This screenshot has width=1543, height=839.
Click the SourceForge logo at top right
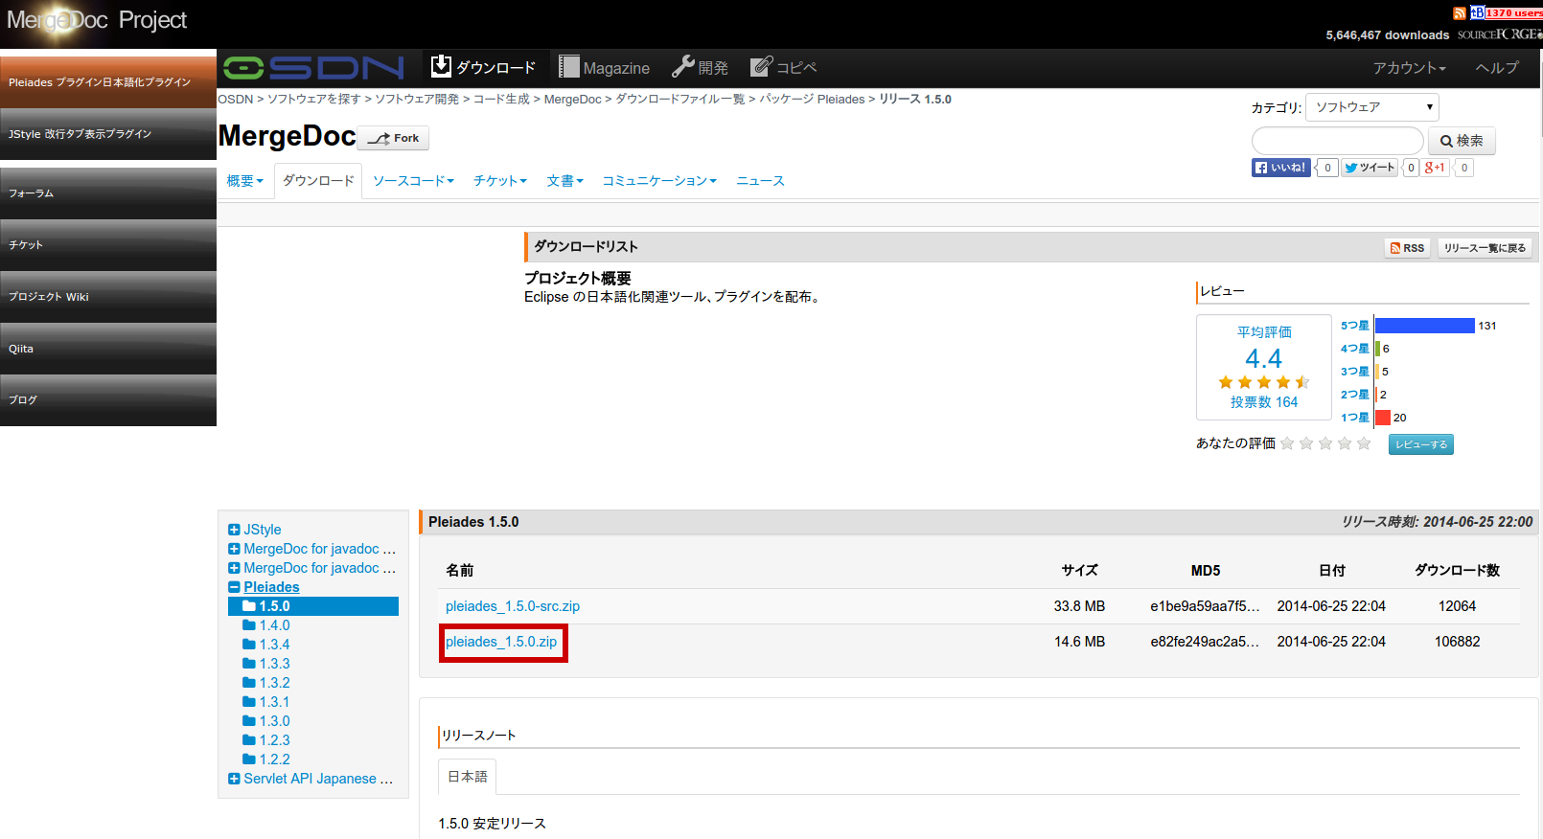(x=1500, y=34)
